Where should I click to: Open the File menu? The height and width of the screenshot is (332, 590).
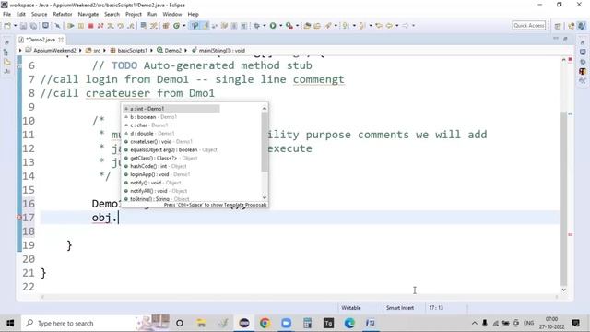click(x=6, y=15)
